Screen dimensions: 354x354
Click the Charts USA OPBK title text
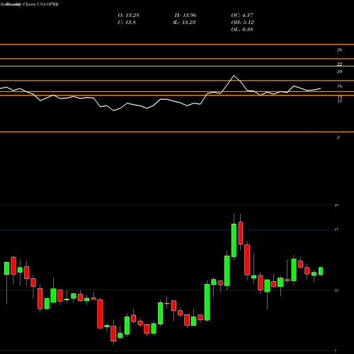click(40, 4)
